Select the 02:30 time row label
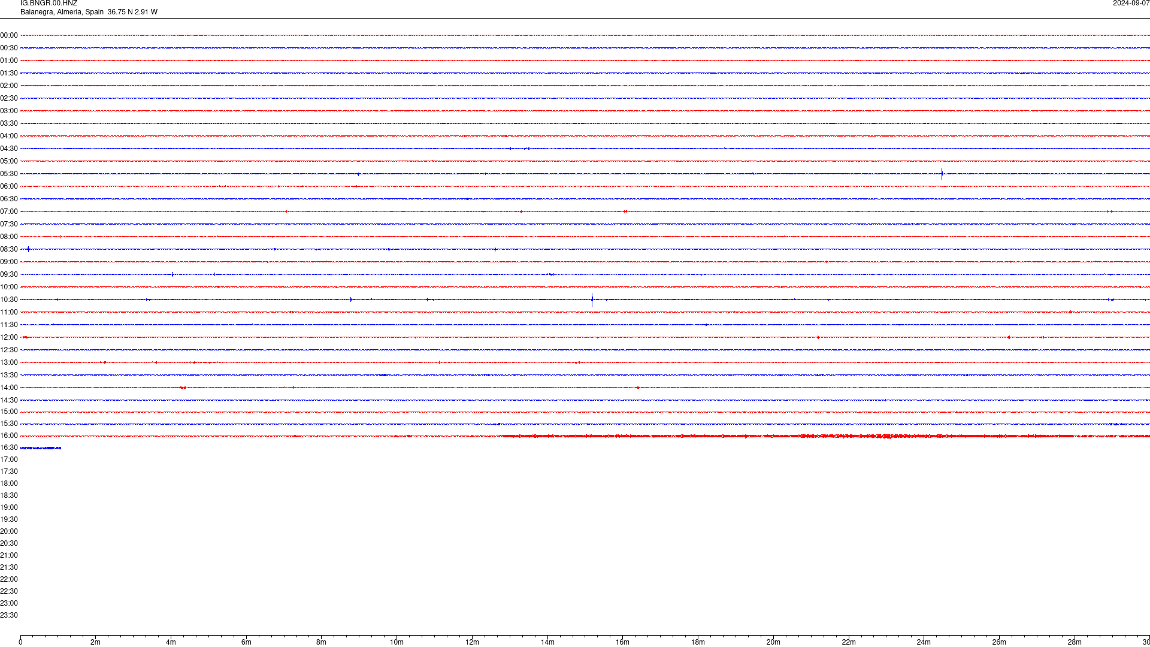The height and width of the screenshot is (647, 1150). point(9,98)
